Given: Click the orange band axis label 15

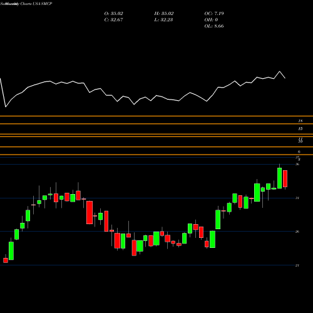Looking at the screenshot, I should [x=300, y=128].
